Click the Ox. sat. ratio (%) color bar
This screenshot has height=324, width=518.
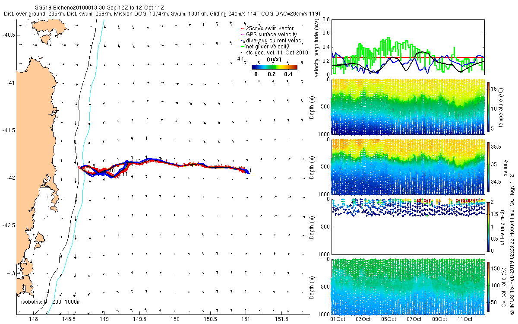pos(489,287)
